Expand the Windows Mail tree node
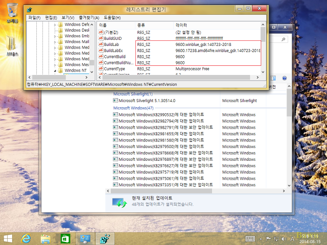Screen dimensions: 327x245 (x=55, y=42)
